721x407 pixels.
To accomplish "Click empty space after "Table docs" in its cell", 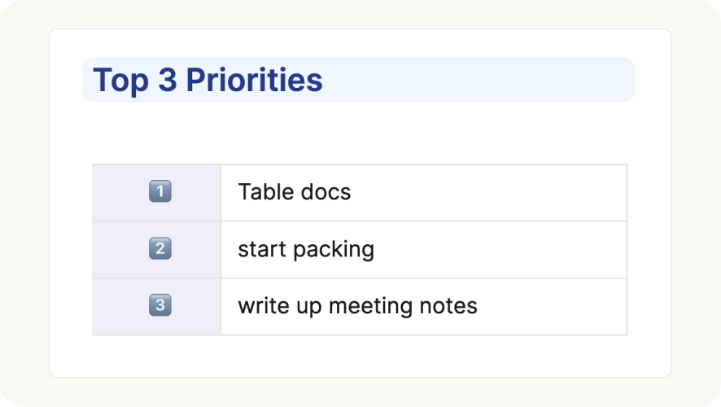I will (x=488, y=192).
